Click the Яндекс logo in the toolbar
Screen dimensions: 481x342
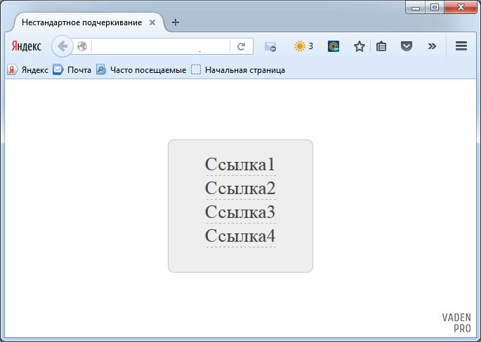click(27, 46)
